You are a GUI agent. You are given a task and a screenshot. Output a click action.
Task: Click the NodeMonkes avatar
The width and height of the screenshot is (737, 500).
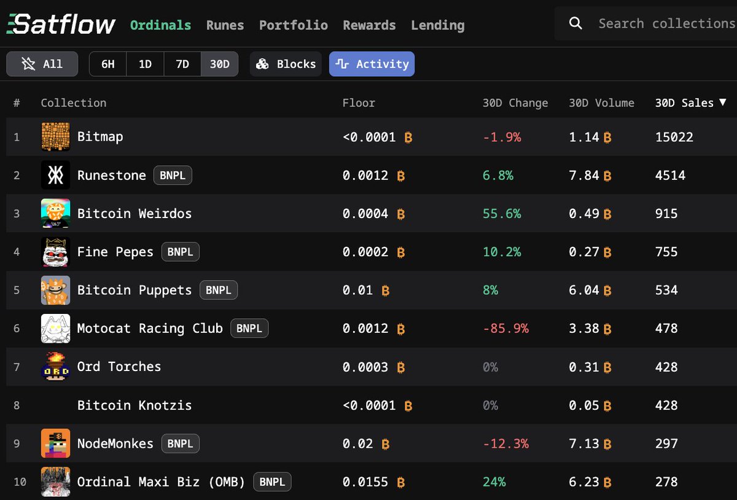click(x=55, y=443)
